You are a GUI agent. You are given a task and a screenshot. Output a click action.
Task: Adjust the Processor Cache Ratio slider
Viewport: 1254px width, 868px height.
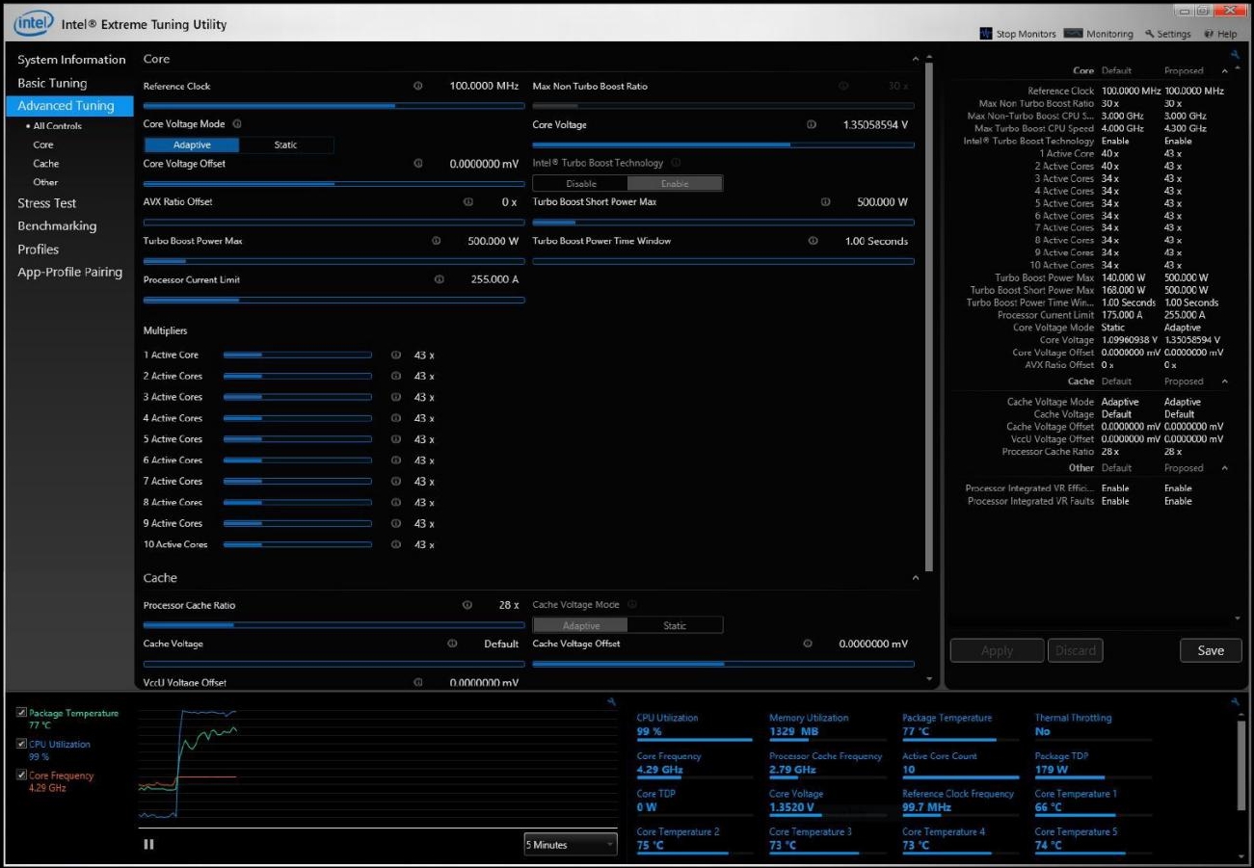click(334, 624)
